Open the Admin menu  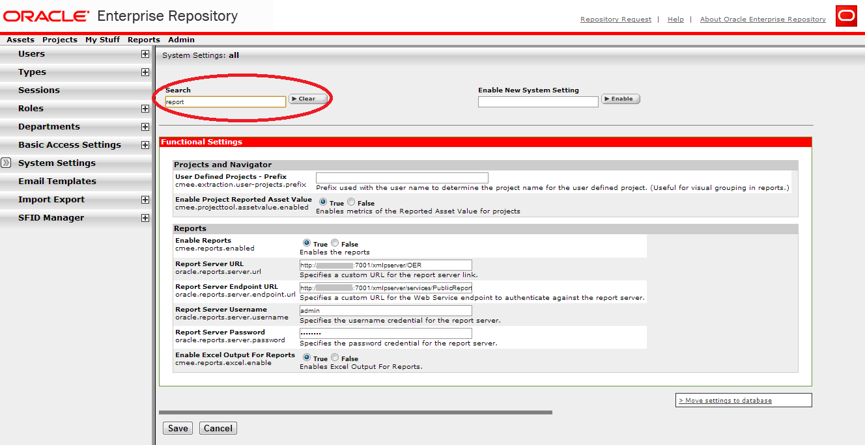pyautogui.click(x=180, y=40)
